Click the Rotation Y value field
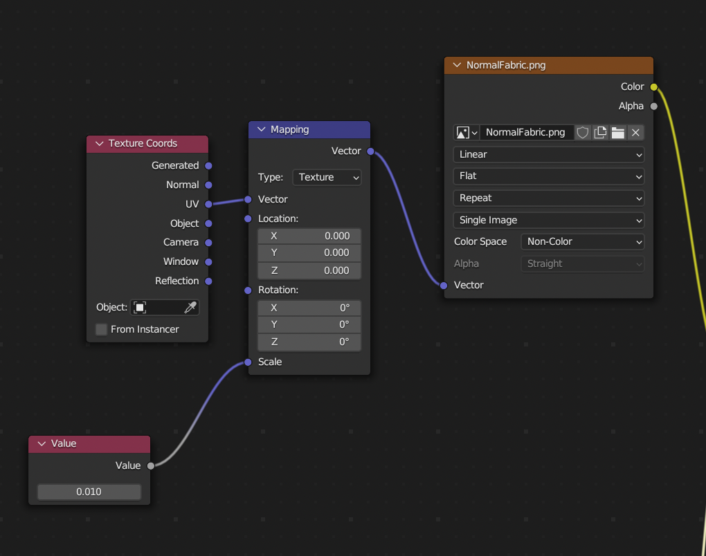The height and width of the screenshot is (556, 706). (309, 325)
